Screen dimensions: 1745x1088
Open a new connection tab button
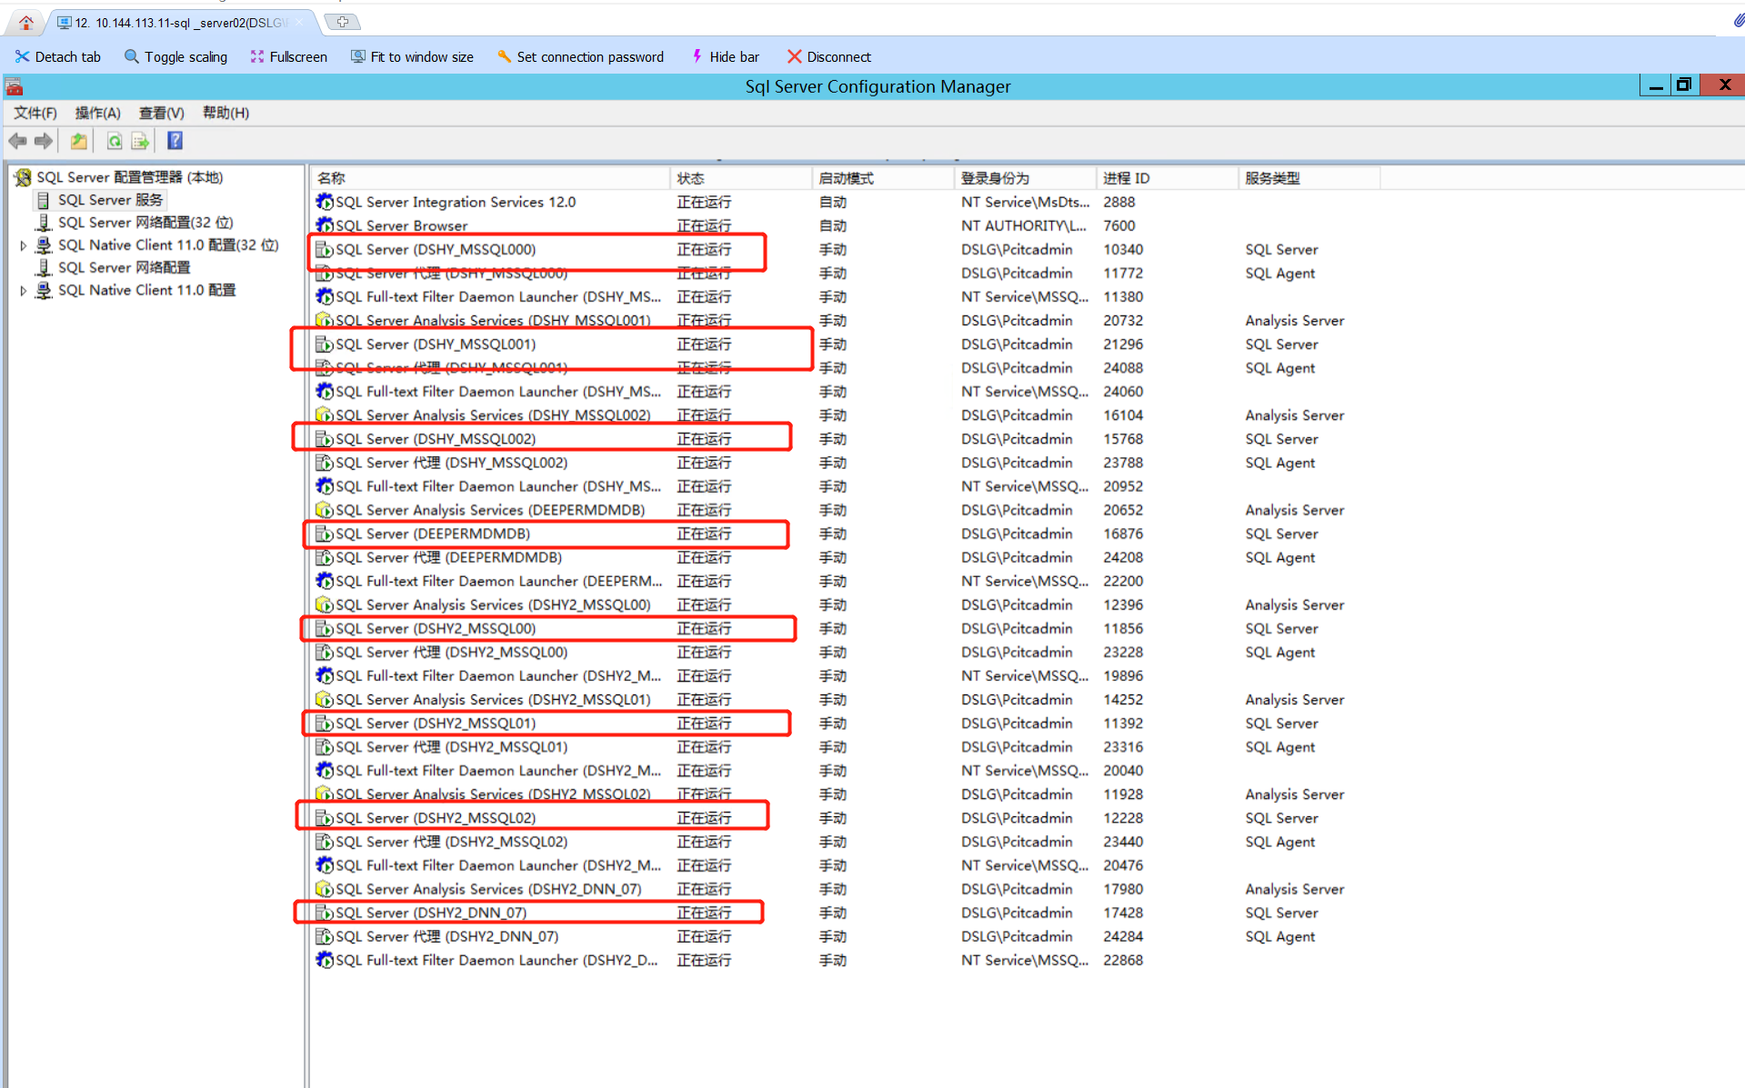coord(343,22)
